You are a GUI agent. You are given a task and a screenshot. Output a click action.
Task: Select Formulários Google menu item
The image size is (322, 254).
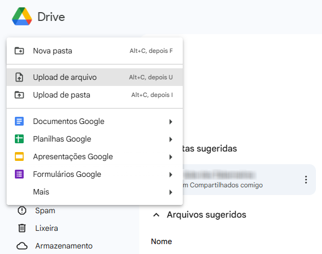pyautogui.click(x=95, y=174)
